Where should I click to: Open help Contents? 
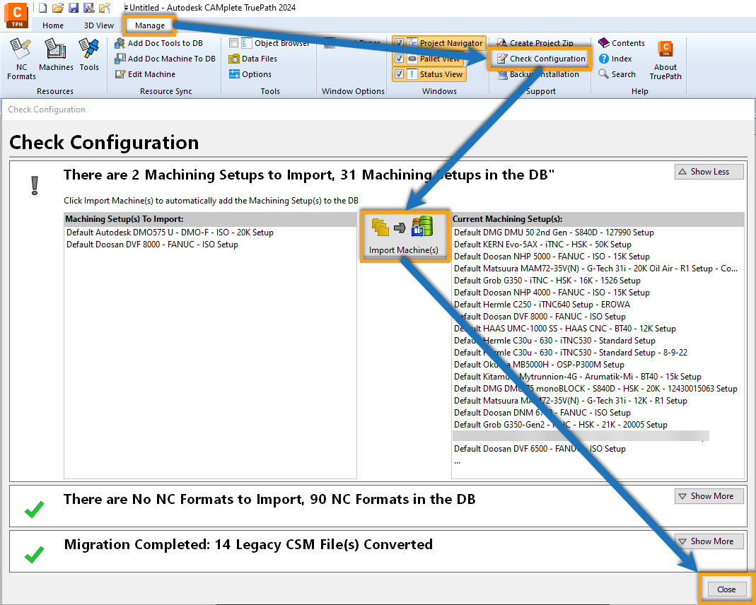pos(622,43)
